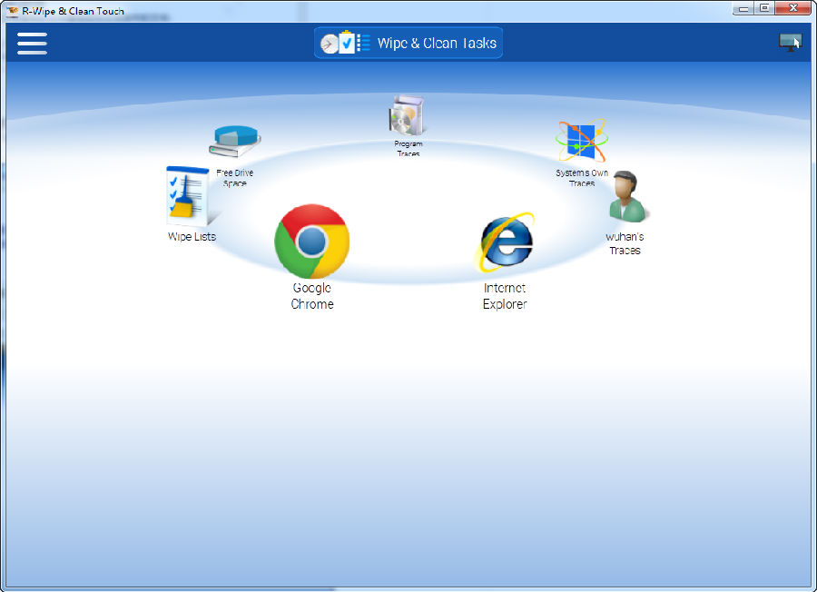Click the Wipe & Clean Tasks button
This screenshot has height=592, width=817.
pos(408,43)
